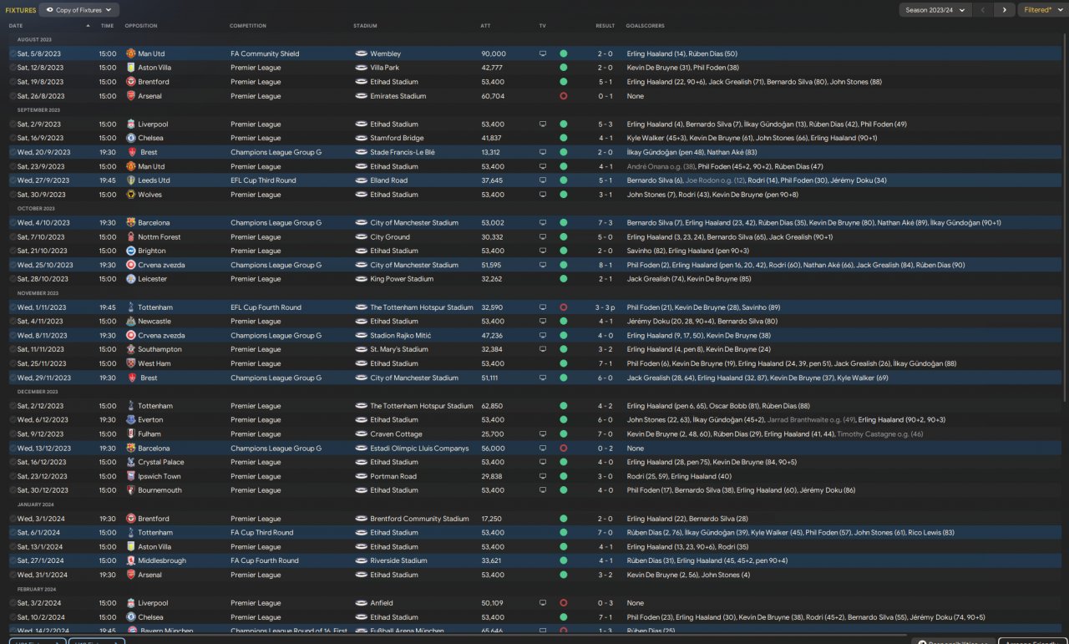The width and height of the screenshot is (1069, 644).
Task: Open the Copy of Fixtures view dropdown
Action: [x=79, y=10]
